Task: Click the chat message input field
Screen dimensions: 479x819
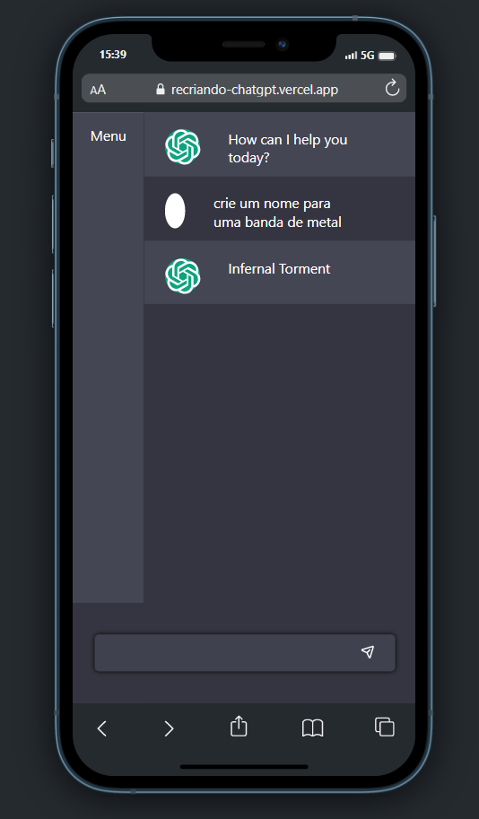Action: (x=245, y=652)
